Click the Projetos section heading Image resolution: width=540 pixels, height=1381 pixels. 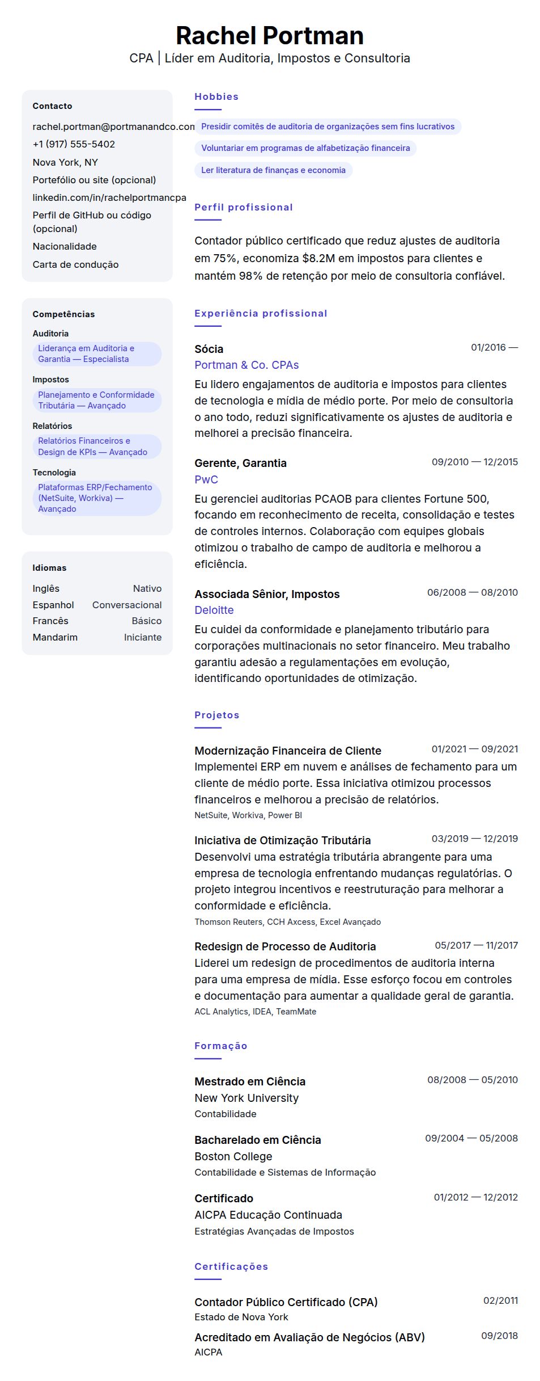click(x=217, y=715)
